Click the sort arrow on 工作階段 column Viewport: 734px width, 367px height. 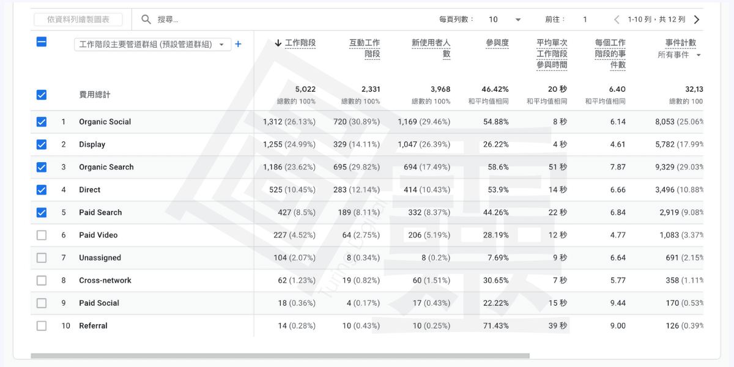[278, 43]
